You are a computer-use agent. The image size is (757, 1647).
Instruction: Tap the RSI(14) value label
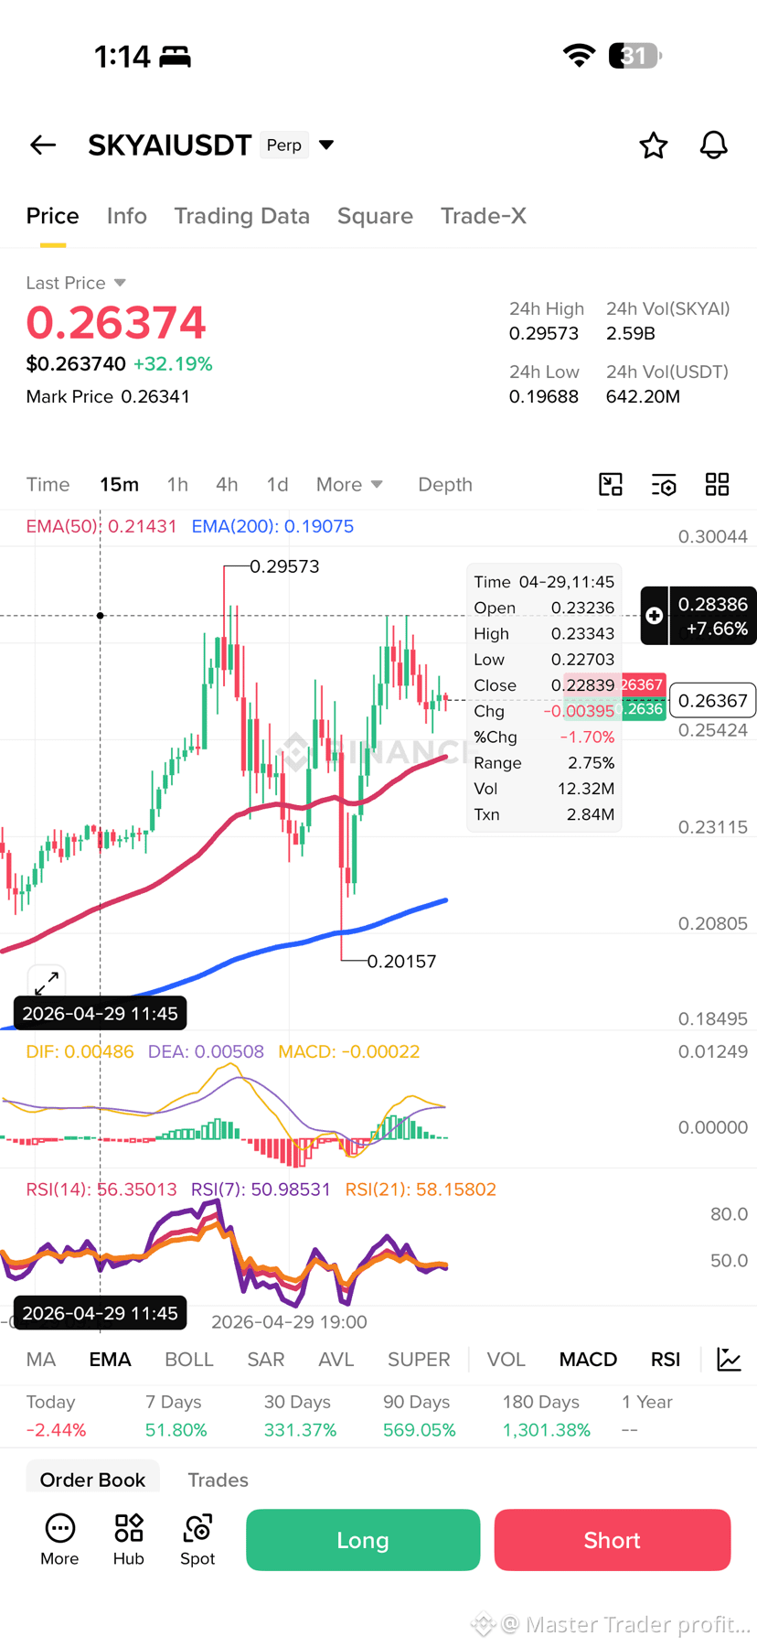click(x=101, y=1189)
